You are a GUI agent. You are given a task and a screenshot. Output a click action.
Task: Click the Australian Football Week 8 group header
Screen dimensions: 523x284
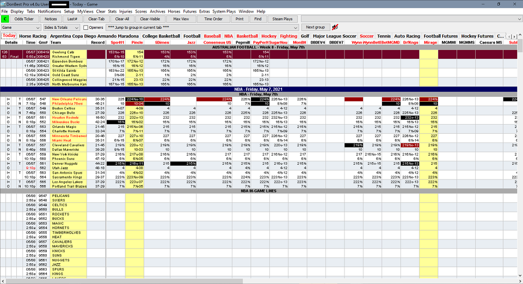[x=259, y=47]
